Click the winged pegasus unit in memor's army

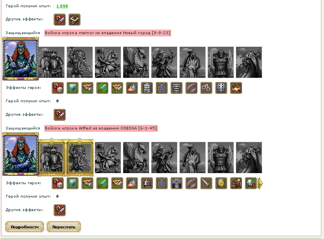(x=136, y=62)
